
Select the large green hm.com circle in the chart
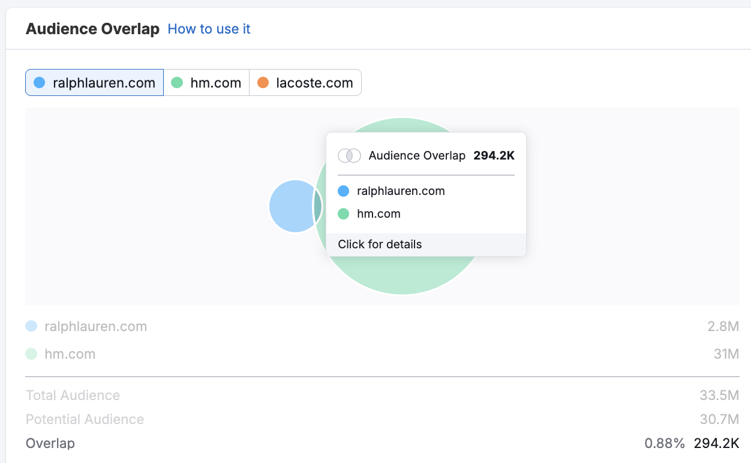click(x=402, y=276)
